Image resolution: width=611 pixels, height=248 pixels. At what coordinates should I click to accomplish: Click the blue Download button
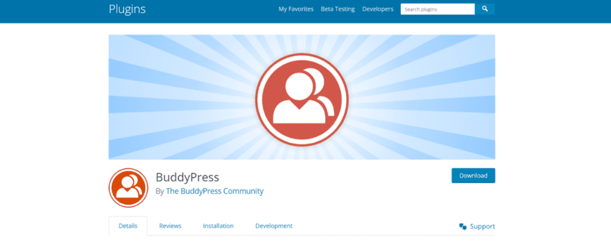[x=473, y=176]
